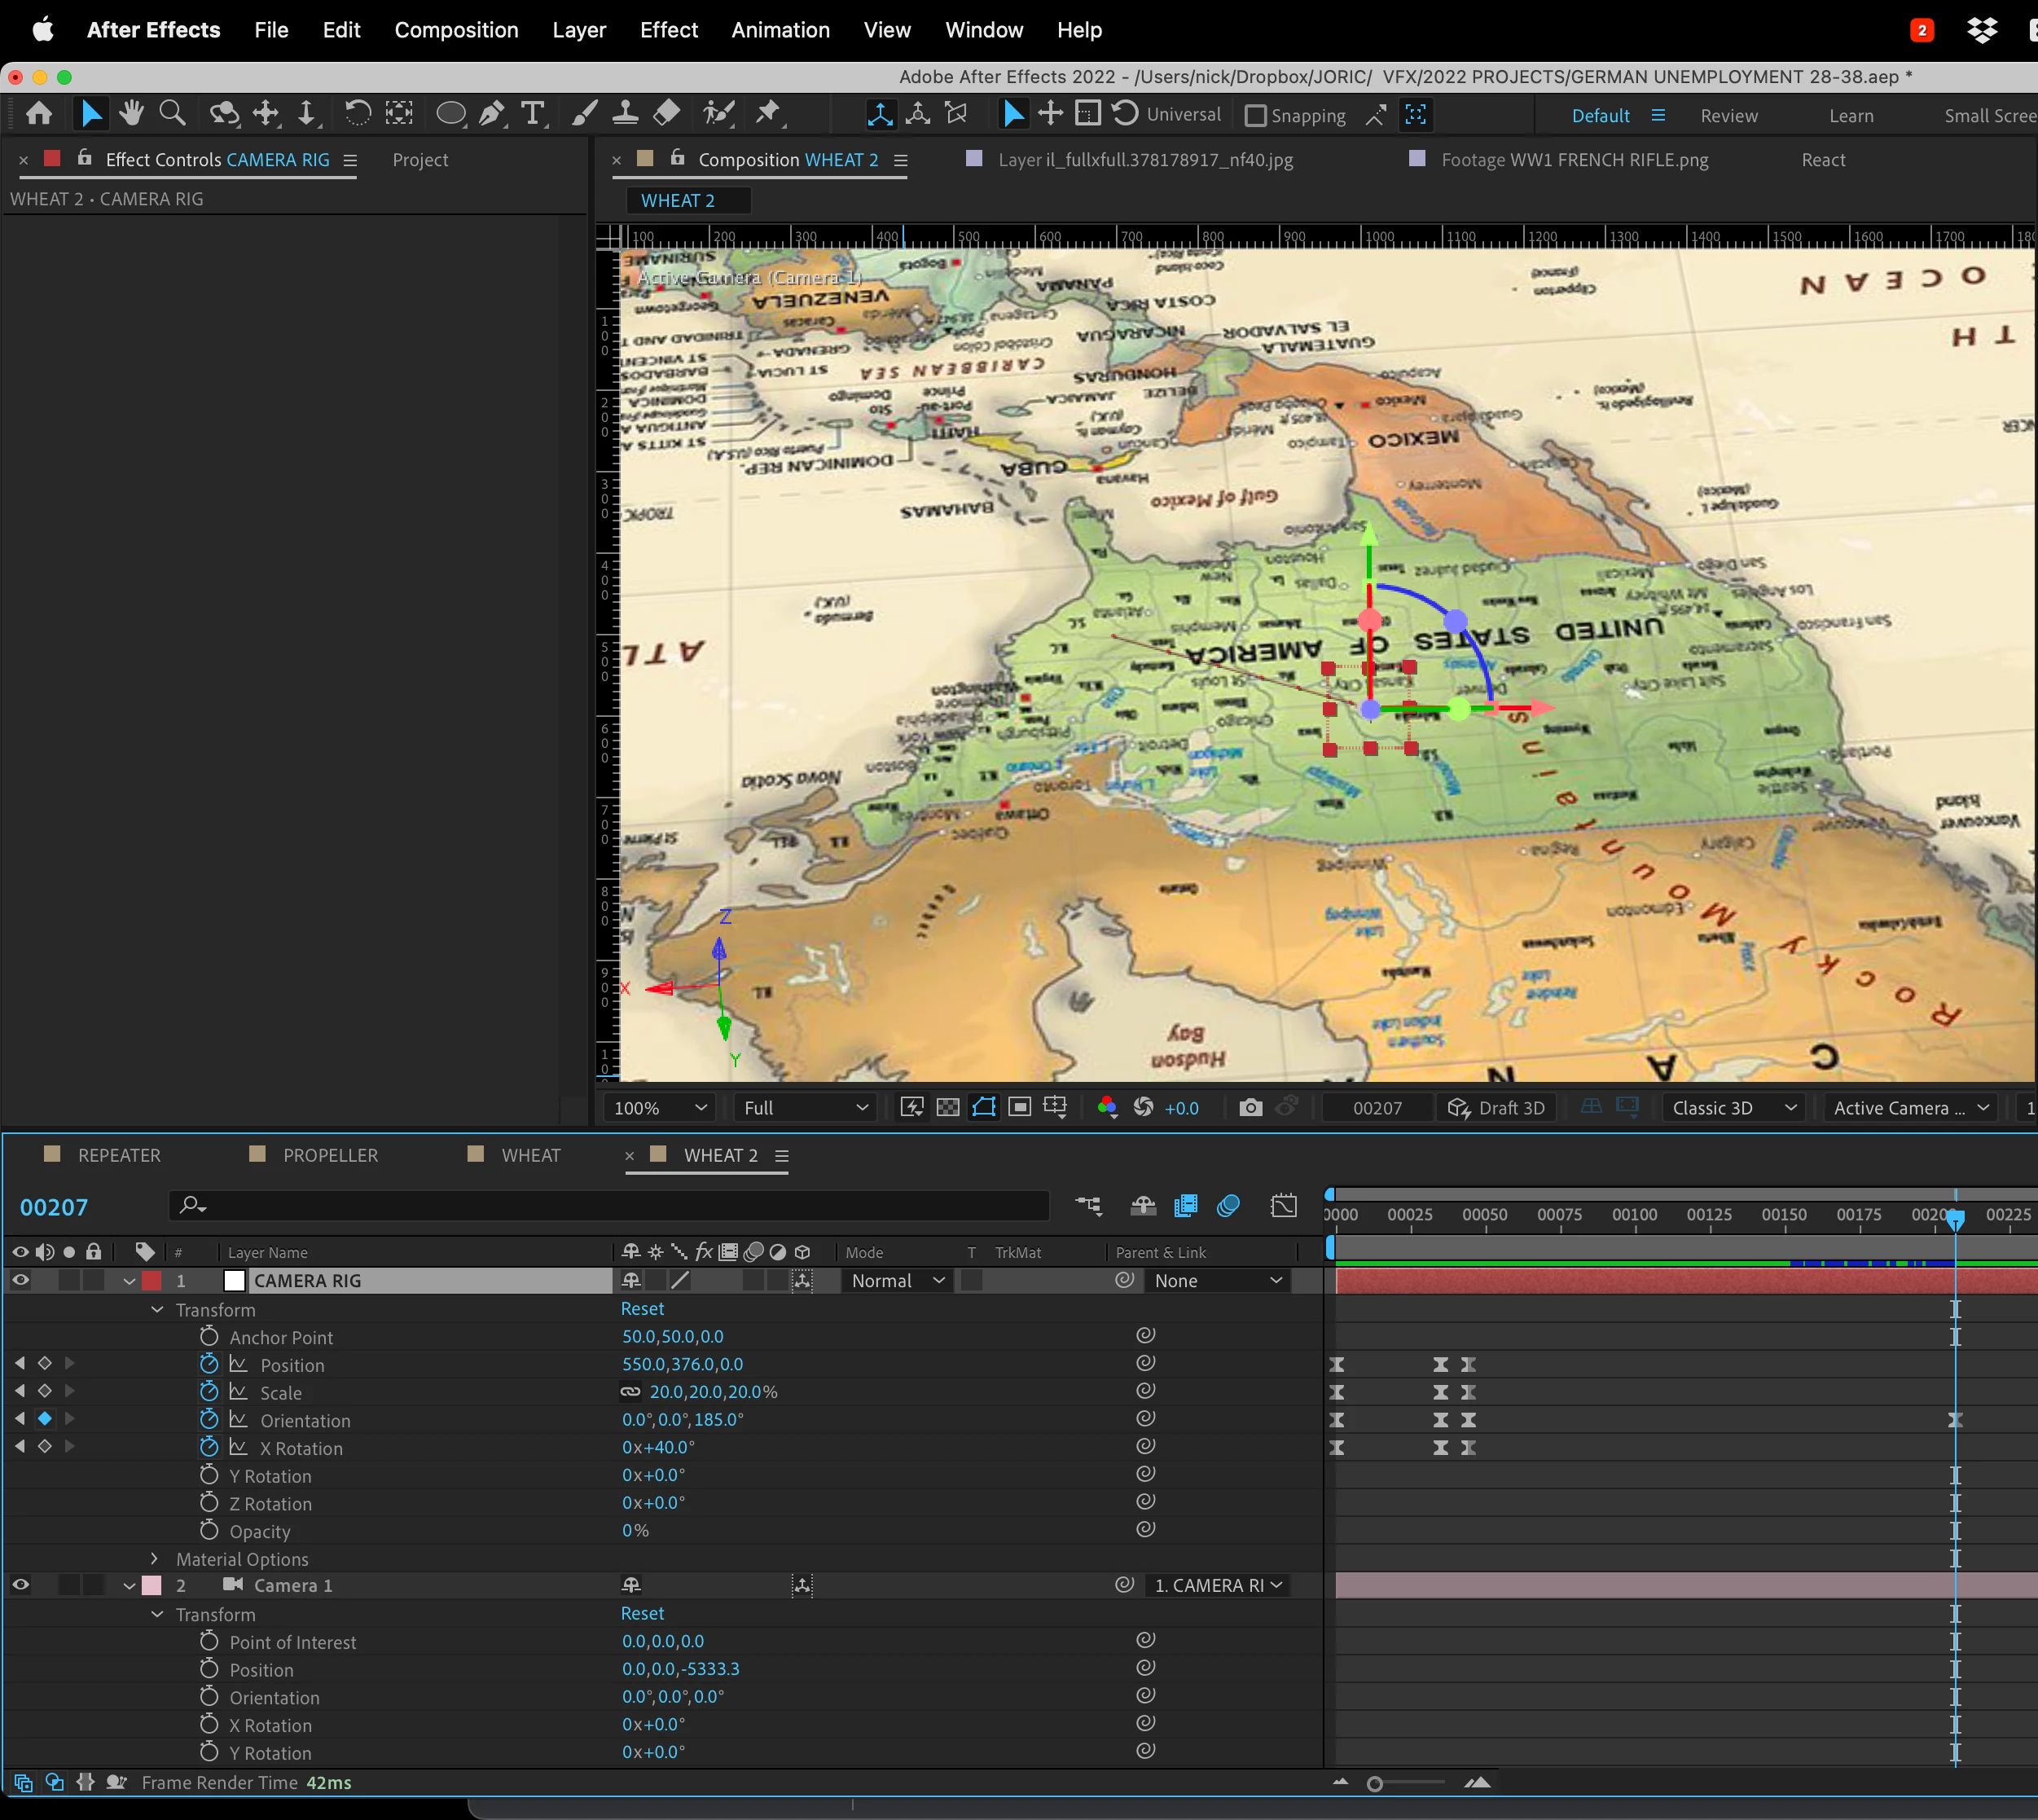This screenshot has height=1820, width=2038.
Task: Select the Rotation tool
Action: point(357,114)
